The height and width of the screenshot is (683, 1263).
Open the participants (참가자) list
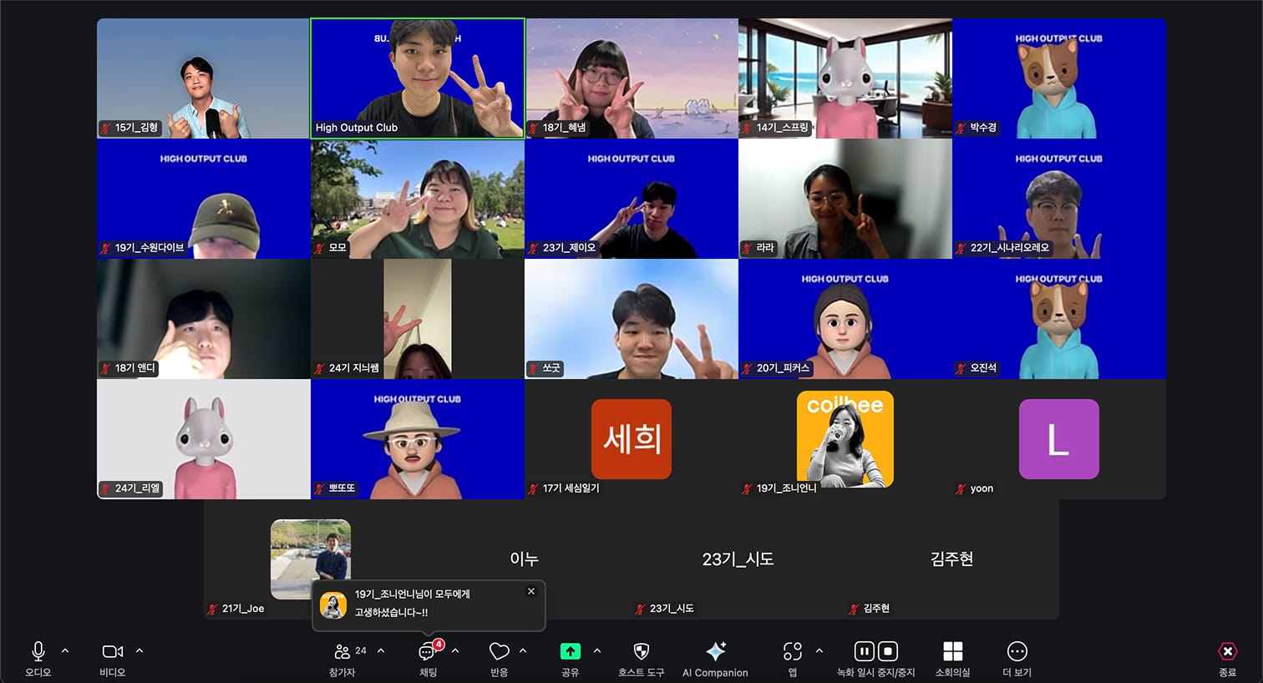[x=343, y=653]
